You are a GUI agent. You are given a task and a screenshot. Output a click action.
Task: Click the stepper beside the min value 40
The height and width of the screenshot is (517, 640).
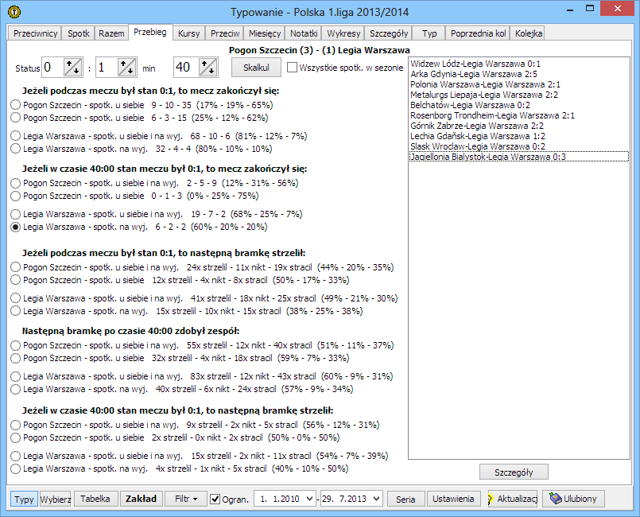(208, 67)
